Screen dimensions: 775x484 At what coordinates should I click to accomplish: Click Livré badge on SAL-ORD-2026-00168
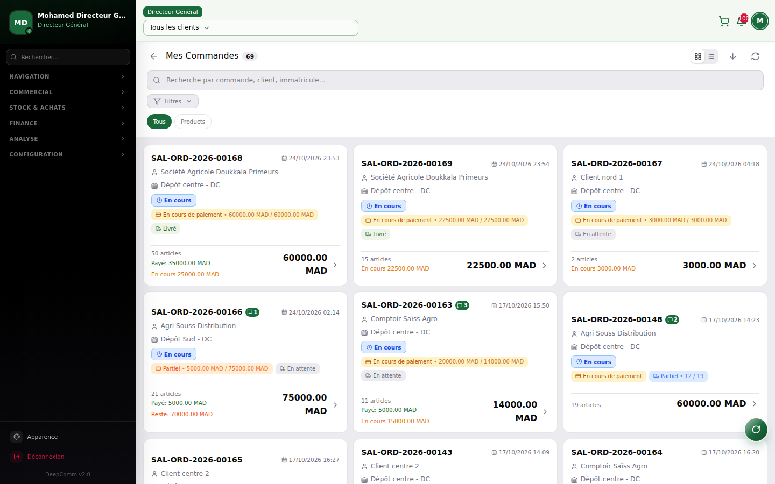pos(166,229)
